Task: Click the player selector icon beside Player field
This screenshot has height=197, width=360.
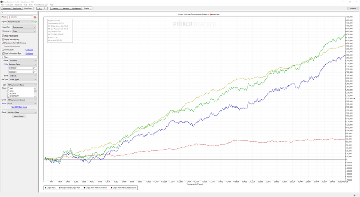Action: point(35,17)
